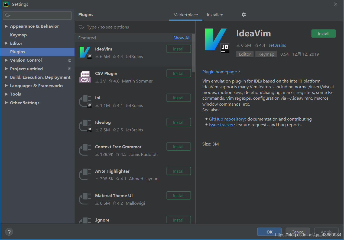Focus the plugin search field
This screenshot has height=240, width=344.
tap(135, 27)
